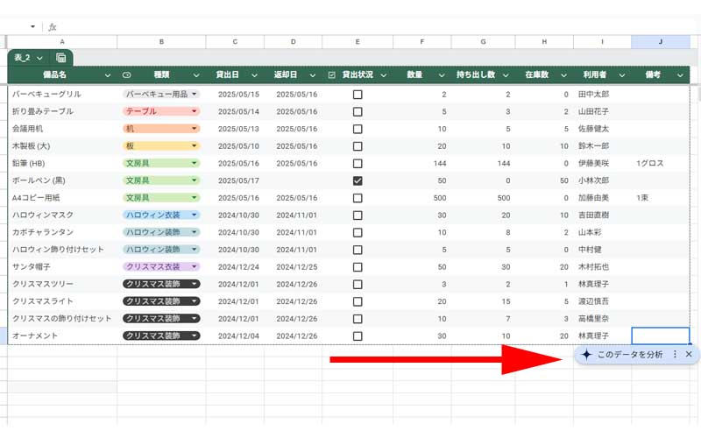Check 貸出状況 for 木製板 (大)
Image resolution: width=701 pixels, height=438 pixels.
tap(358, 146)
